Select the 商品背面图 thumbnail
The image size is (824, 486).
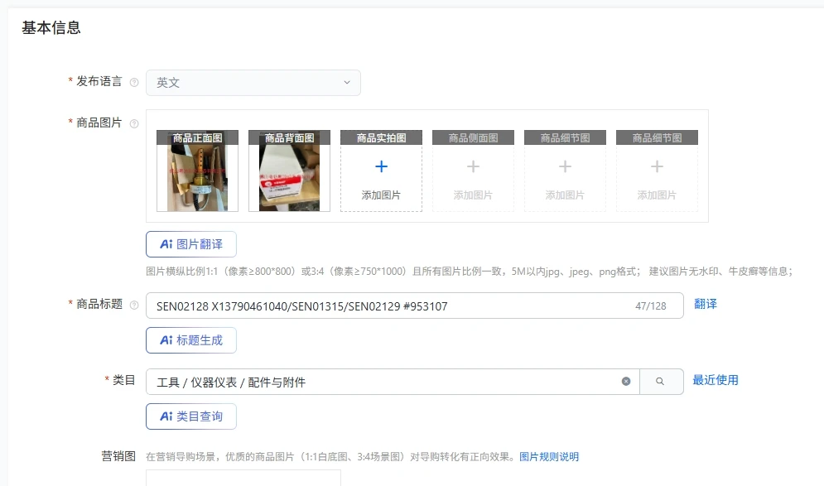coord(290,171)
